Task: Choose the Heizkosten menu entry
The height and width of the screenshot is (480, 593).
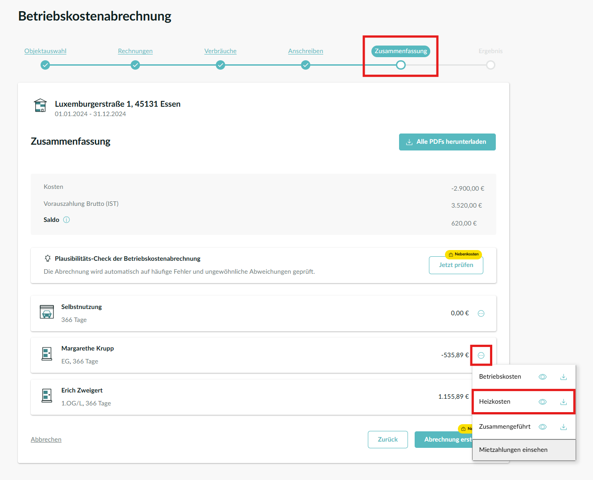Action: click(x=495, y=401)
